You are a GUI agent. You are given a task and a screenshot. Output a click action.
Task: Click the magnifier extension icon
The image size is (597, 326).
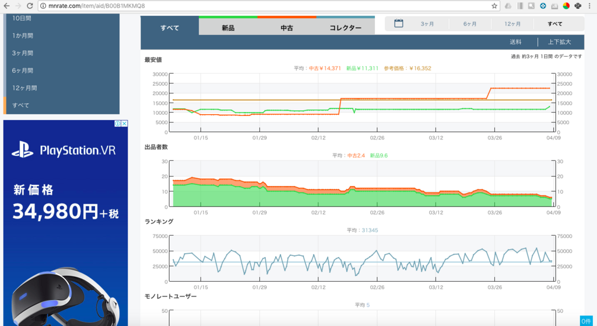click(x=531, y=6)
